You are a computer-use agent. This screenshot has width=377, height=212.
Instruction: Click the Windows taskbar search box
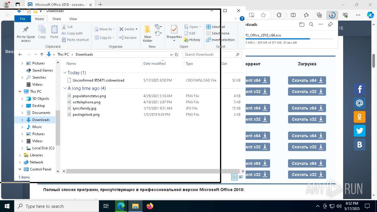click(57, 206)
